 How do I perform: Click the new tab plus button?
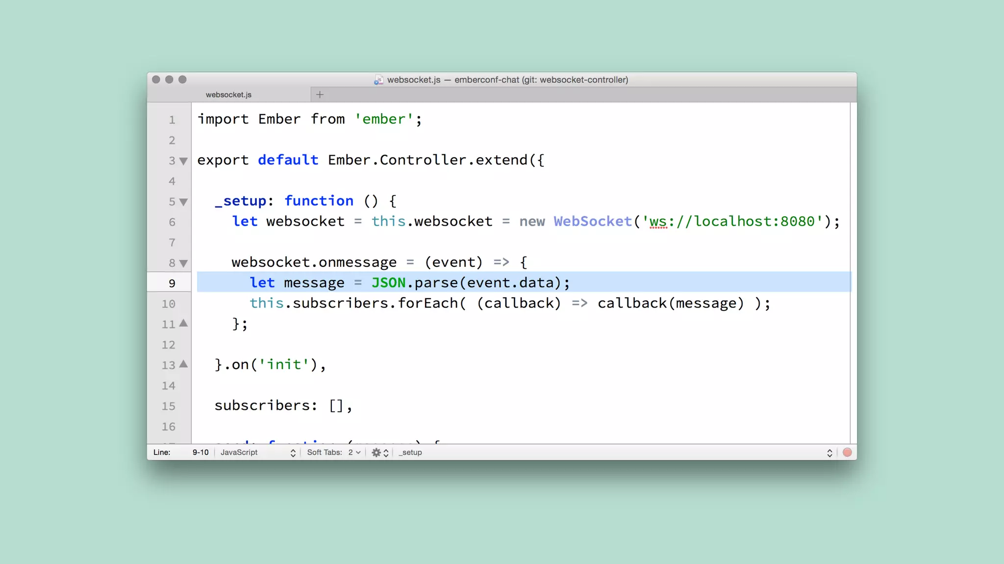pos(320,94)
